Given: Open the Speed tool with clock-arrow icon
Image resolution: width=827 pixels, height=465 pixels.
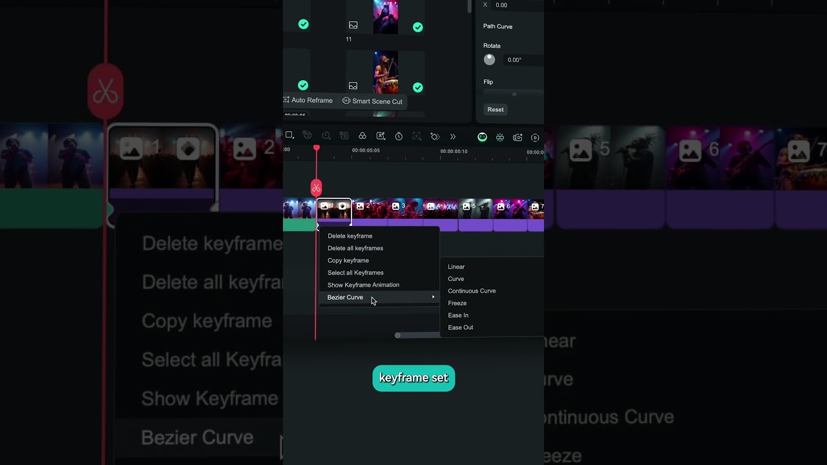Looking at the screenshot, I should point(326,136).
